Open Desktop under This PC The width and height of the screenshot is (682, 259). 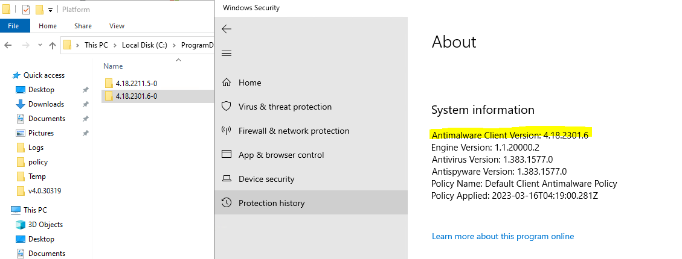pyautogui.click(x=41, y=239)
